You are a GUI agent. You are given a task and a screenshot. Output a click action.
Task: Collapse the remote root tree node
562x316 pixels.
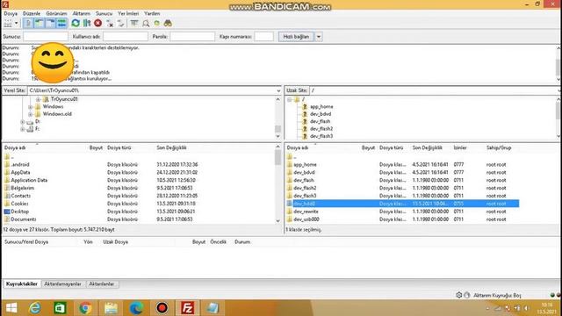pyautogui.click(x=289, y=99)
